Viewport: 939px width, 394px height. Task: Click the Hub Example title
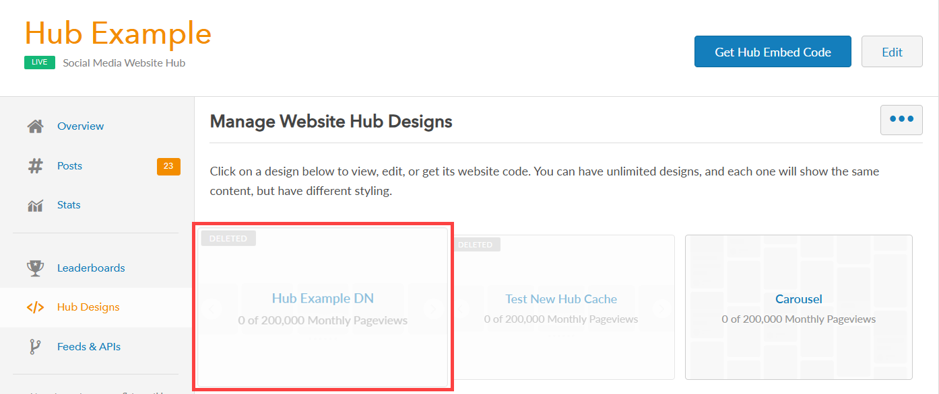(118, 33)
